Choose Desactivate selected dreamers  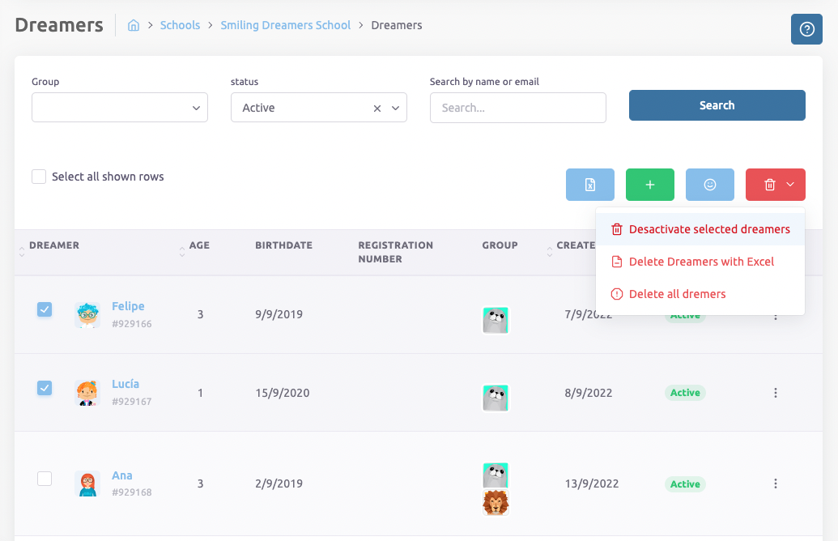pyautogui.click(x=708, y=229)
